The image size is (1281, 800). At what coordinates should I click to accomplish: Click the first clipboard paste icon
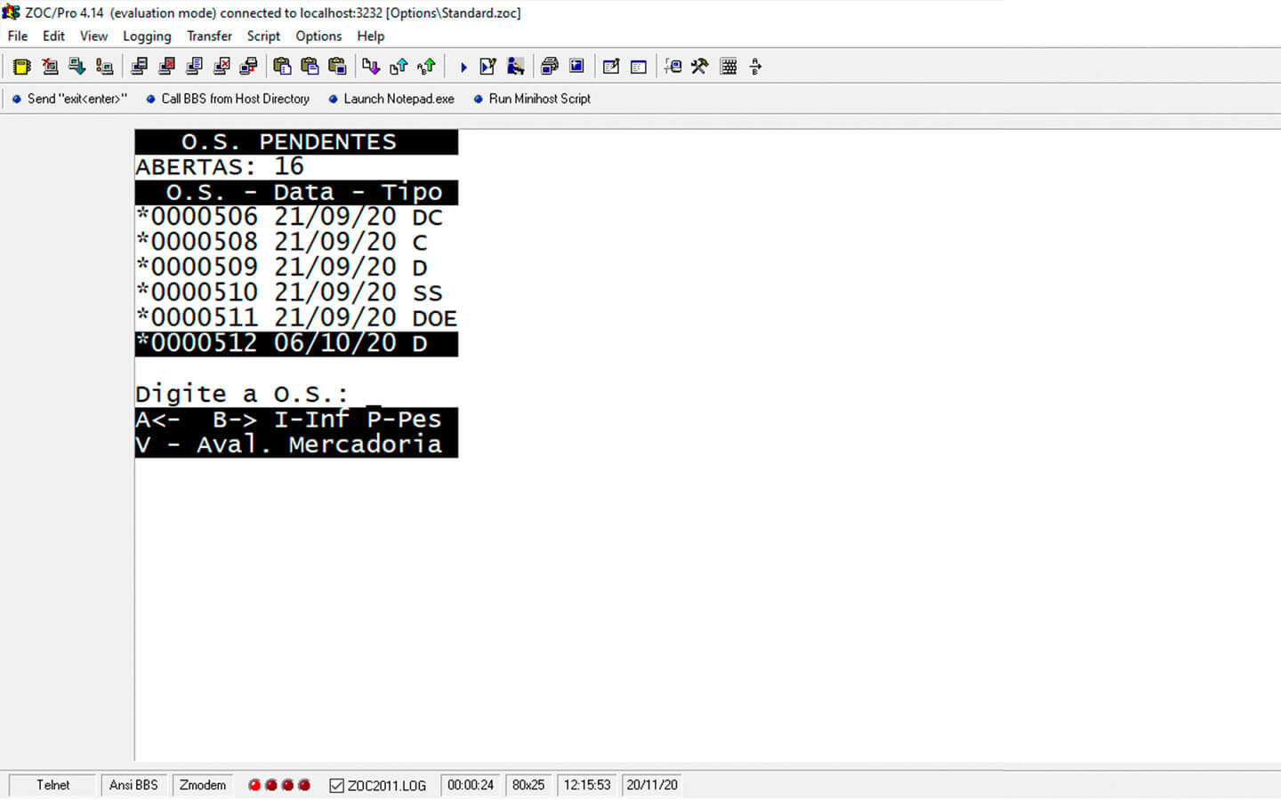click(x=282, y=67)
